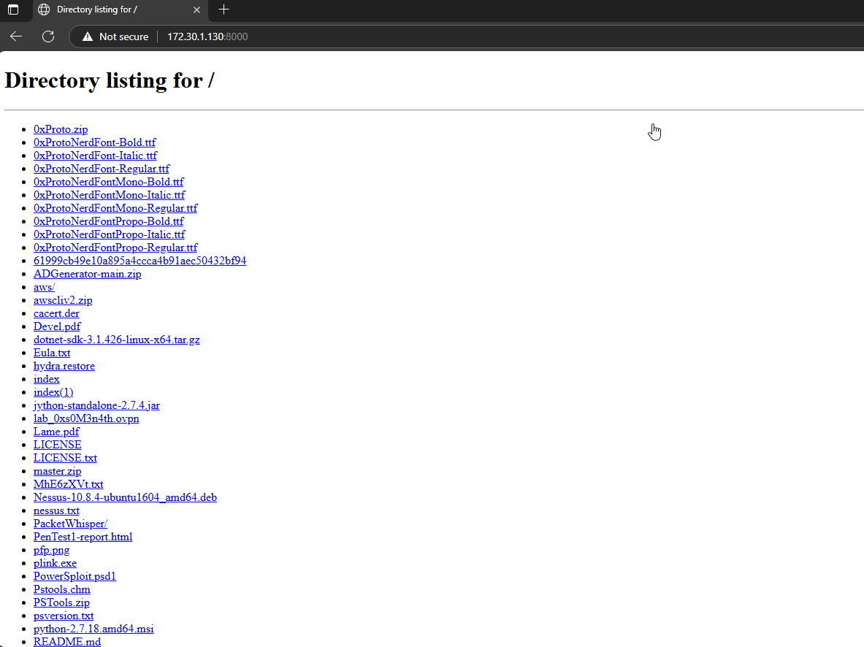Open Devel.pdf
The image size is (864, 647).
tap(57, 327)
